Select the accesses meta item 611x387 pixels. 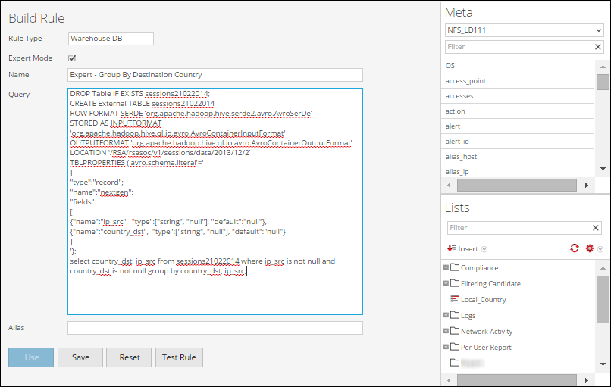pos(519,95)
